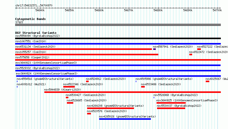Click the blue esv3640824 variant bar
The image size is (228, 129).
pyautogui.click(x=118, y=76)
